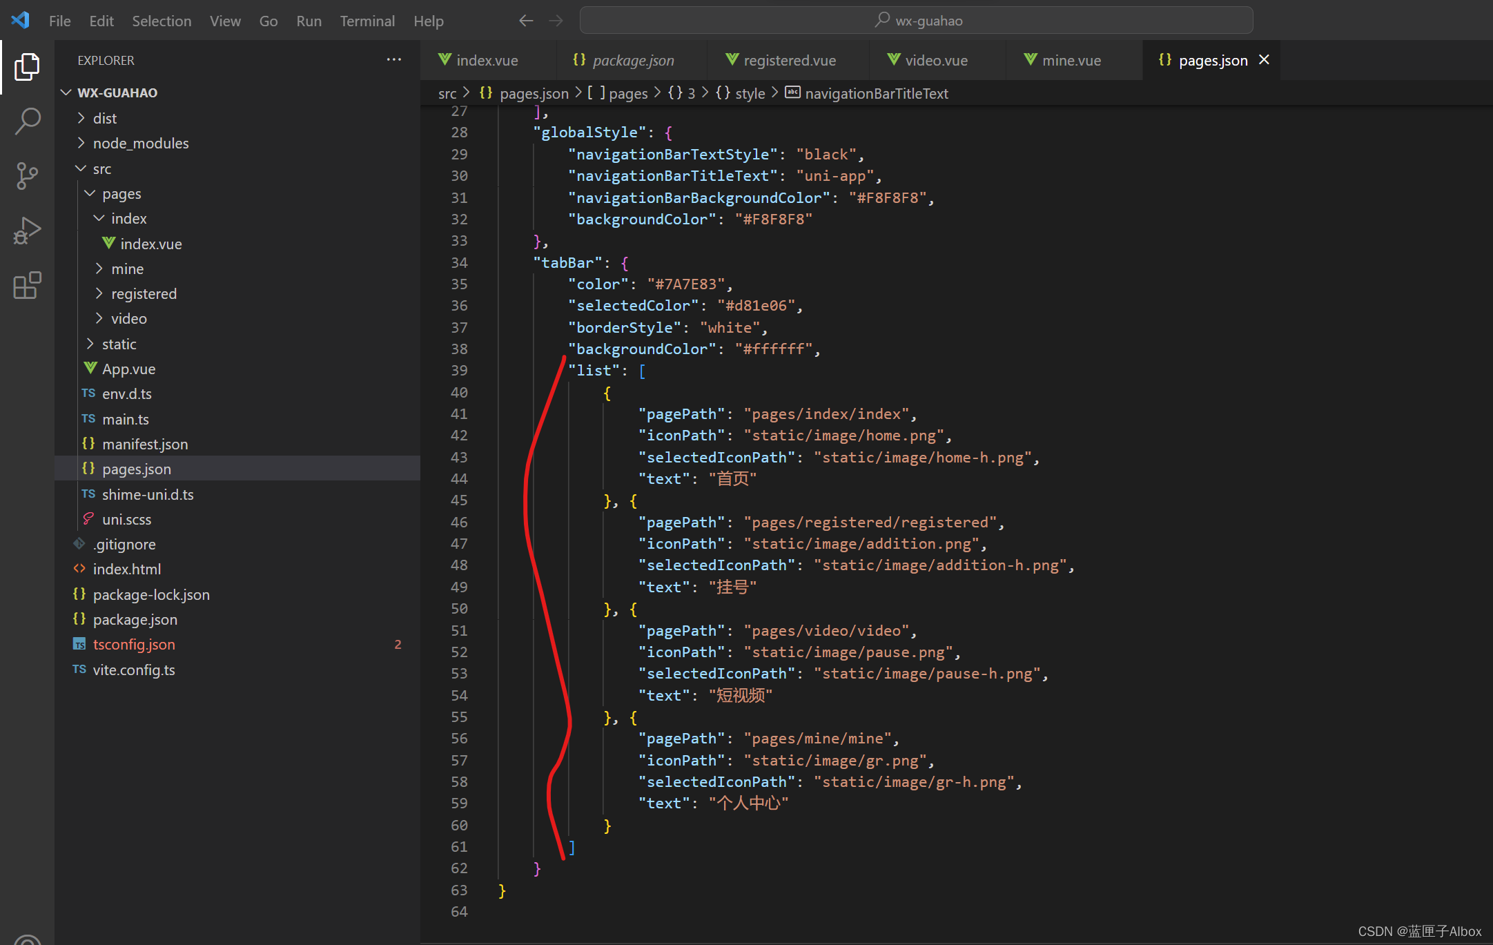Open Explorer more actions ellipsis menu
1493x945 pixels.
tap(393, 60)
